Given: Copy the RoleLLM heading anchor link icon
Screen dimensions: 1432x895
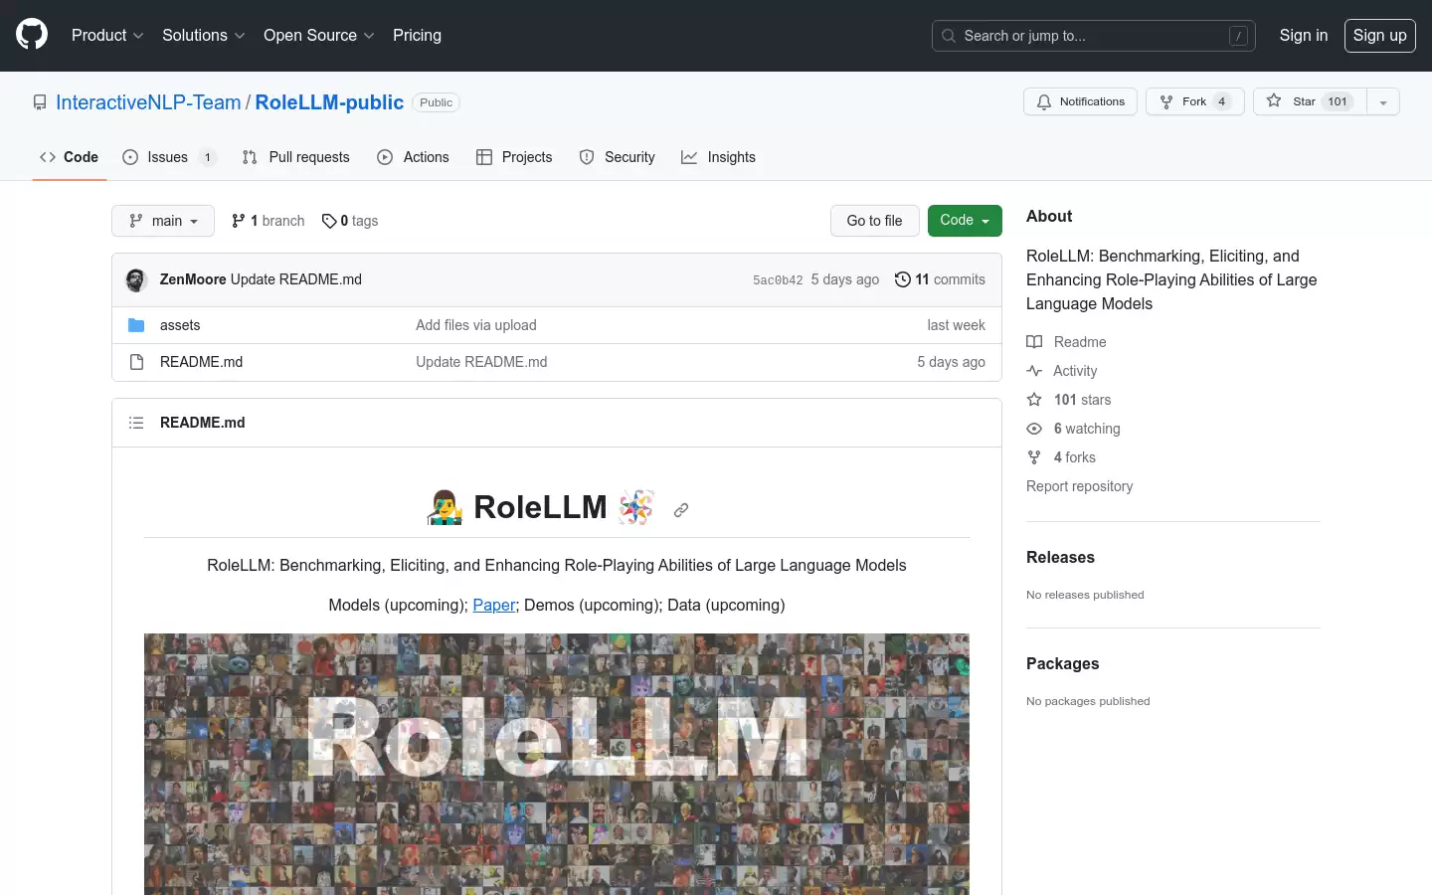Looking at the screenshot, I should pyautogui.click(x=681, y=510).
